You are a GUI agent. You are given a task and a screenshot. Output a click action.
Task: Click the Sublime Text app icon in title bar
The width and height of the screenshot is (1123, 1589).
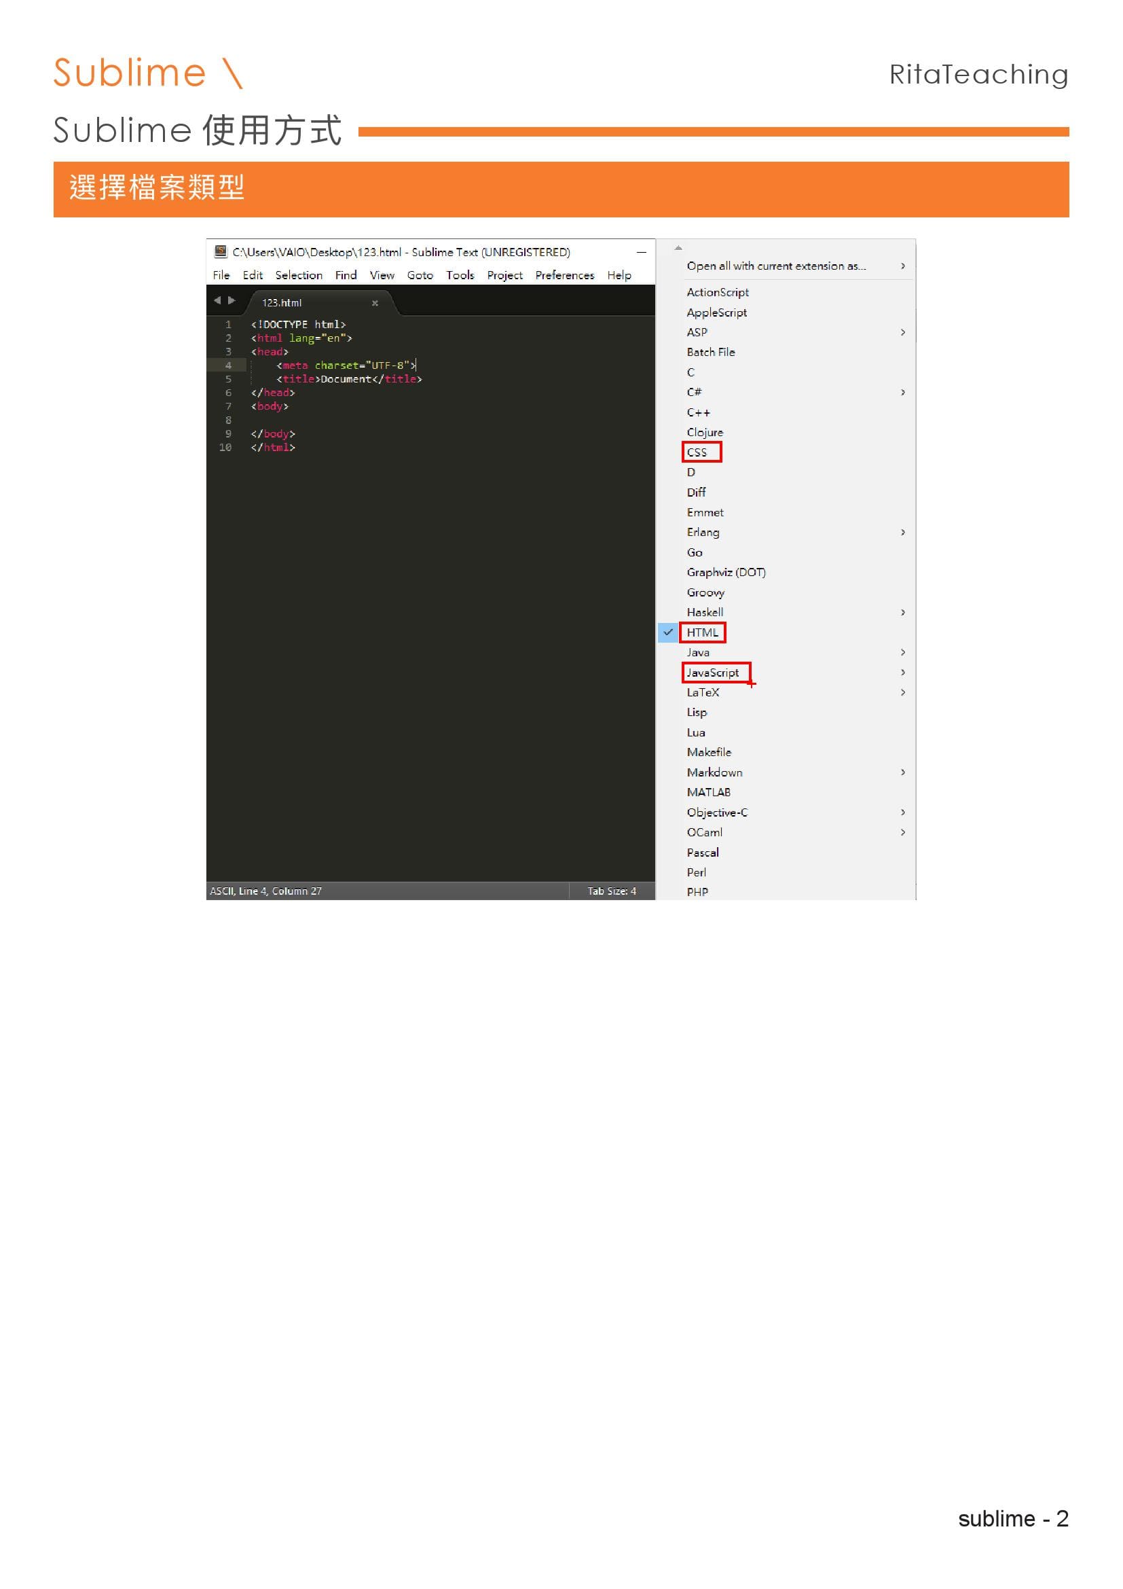(221, 251)
